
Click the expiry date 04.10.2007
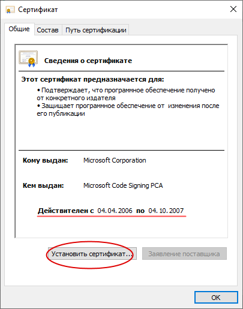(166, 211)
